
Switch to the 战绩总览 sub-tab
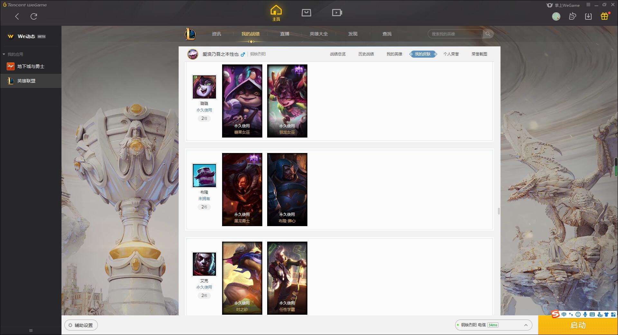point(338,54)
